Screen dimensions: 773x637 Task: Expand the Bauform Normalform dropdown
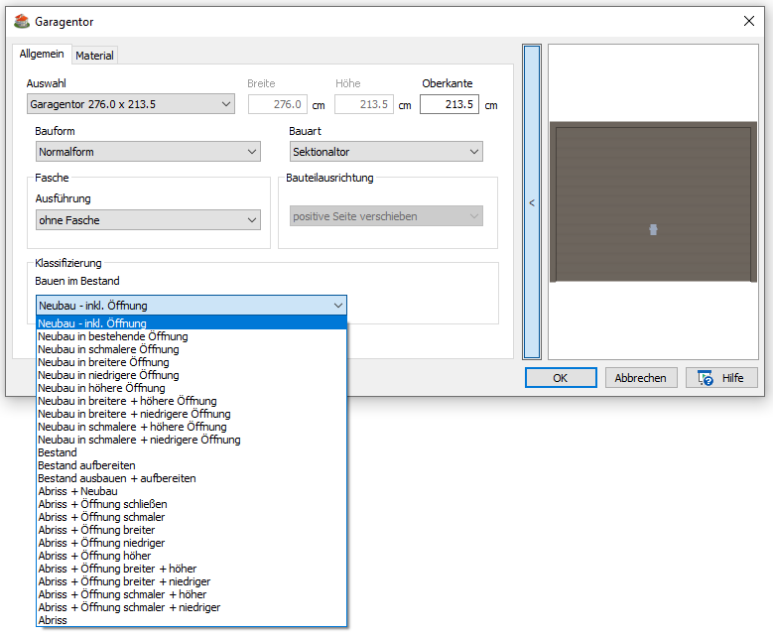148,152
